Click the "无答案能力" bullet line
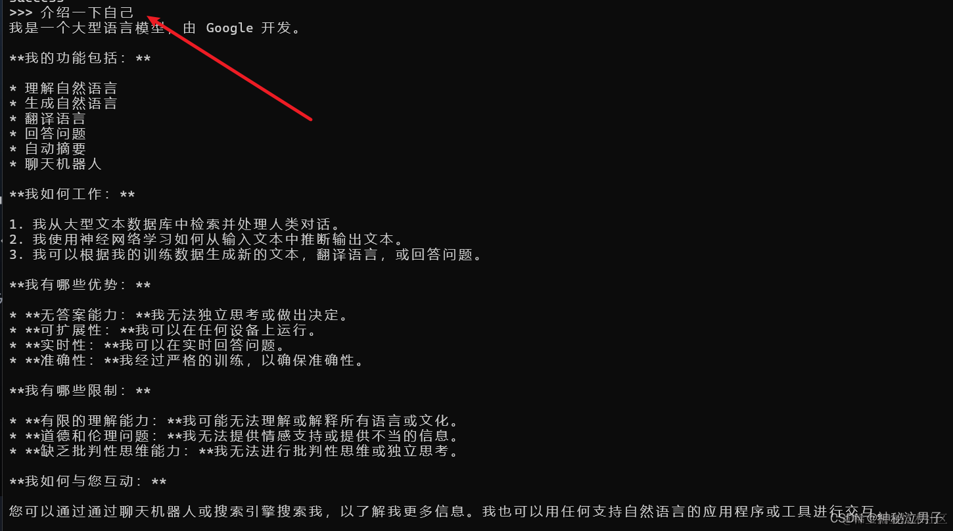 point(179,315)
